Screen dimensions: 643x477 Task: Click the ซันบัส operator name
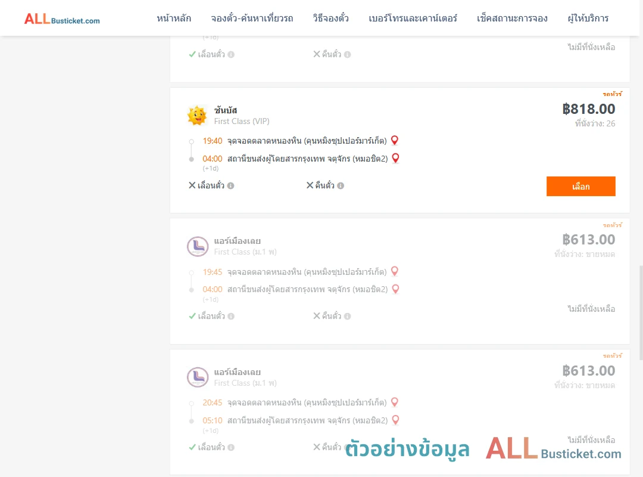pos(226,110)
